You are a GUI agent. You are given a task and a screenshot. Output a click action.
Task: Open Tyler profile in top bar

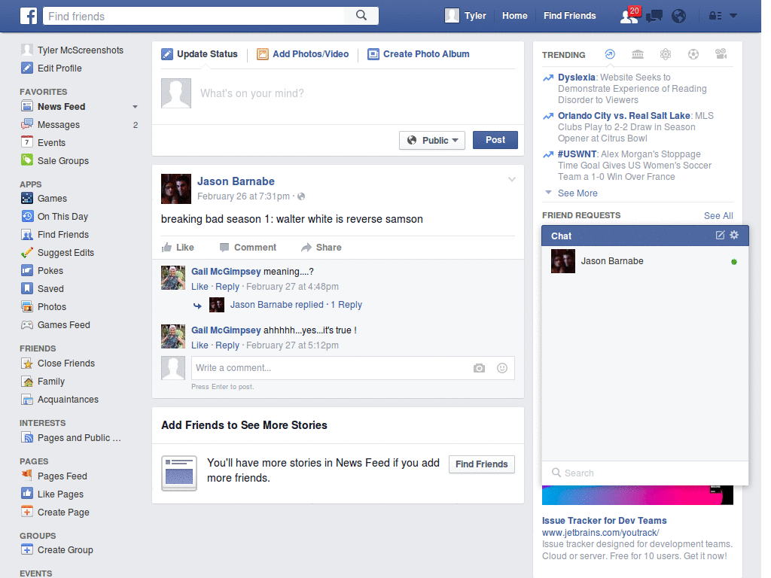465,16
